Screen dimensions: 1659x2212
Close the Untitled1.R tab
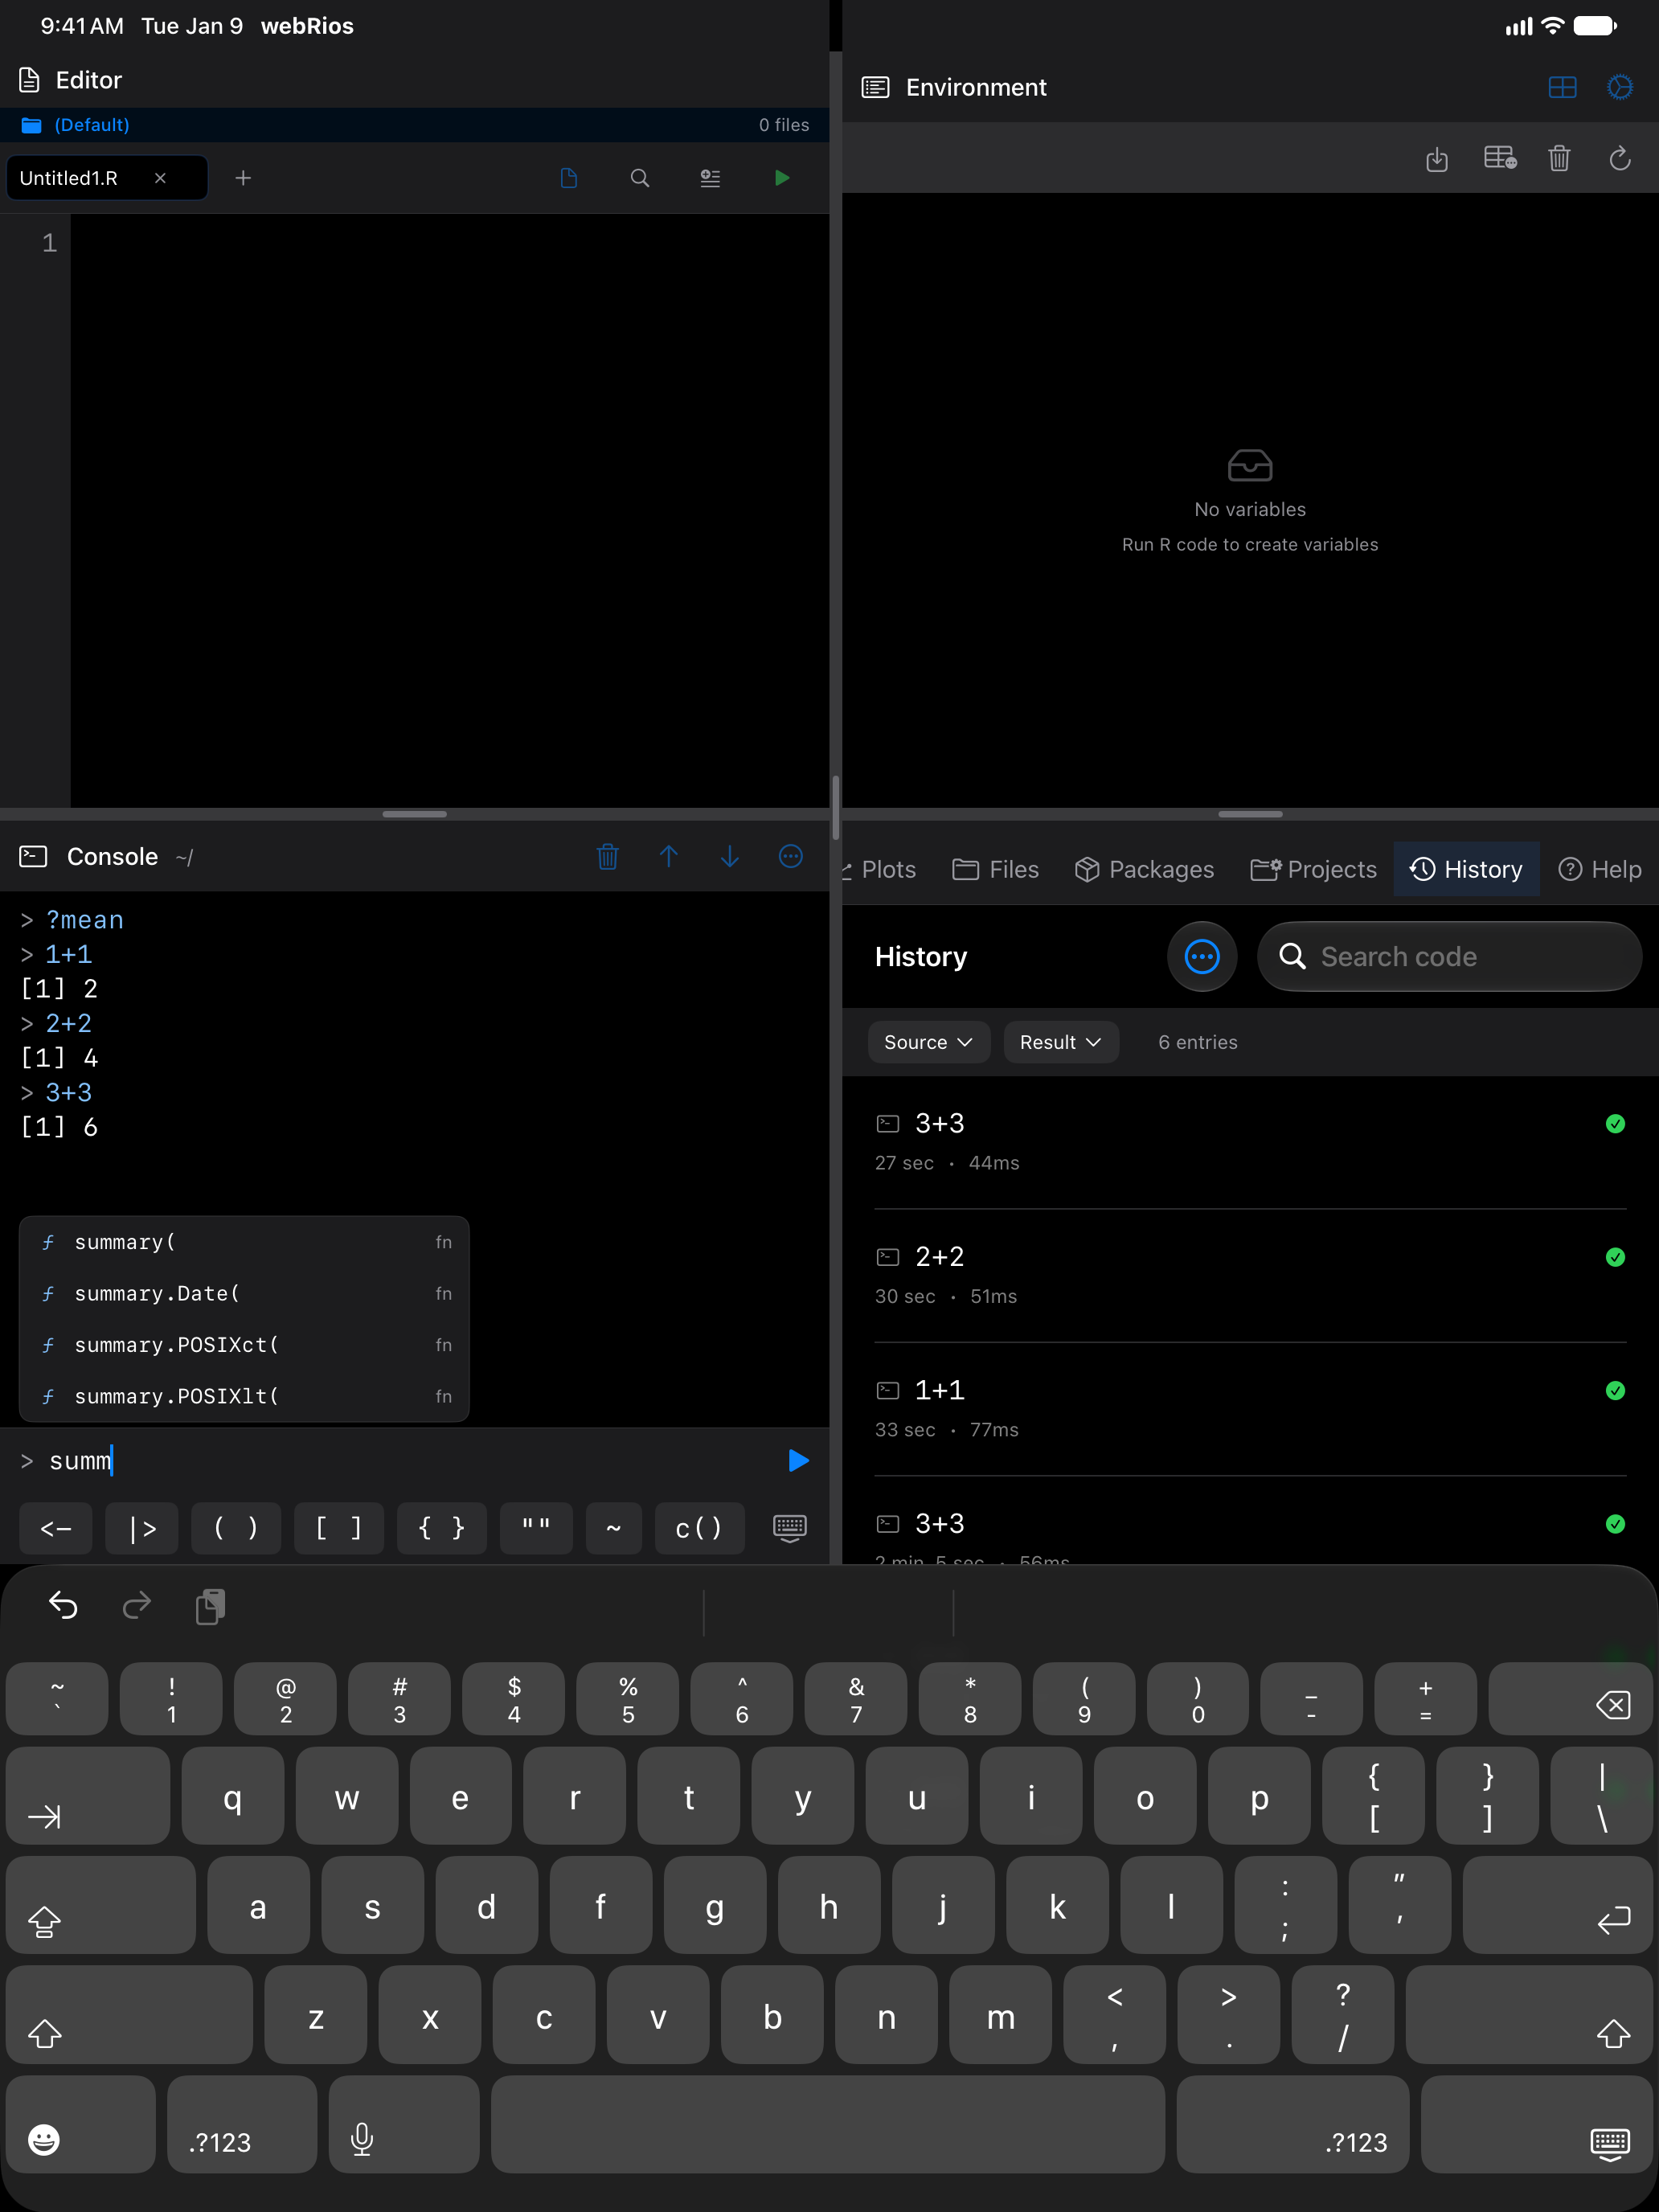tap(160, 178)
